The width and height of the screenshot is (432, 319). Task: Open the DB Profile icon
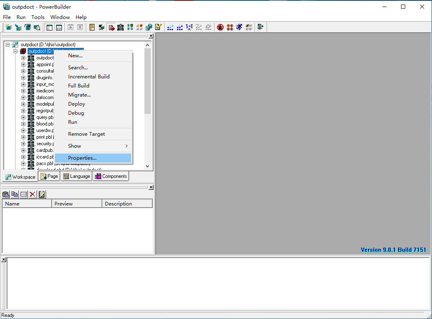point(130,27)
